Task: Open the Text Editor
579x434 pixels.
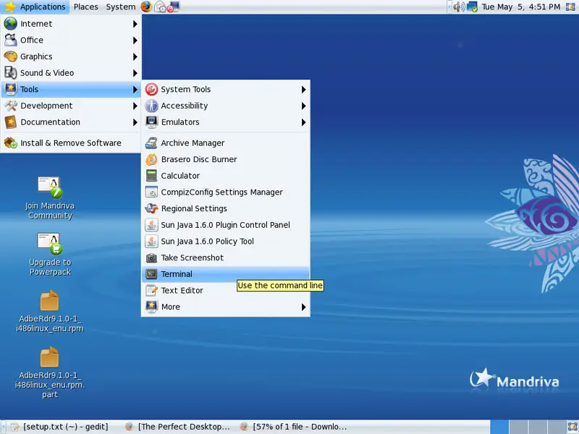Action: tap(226, 291)
